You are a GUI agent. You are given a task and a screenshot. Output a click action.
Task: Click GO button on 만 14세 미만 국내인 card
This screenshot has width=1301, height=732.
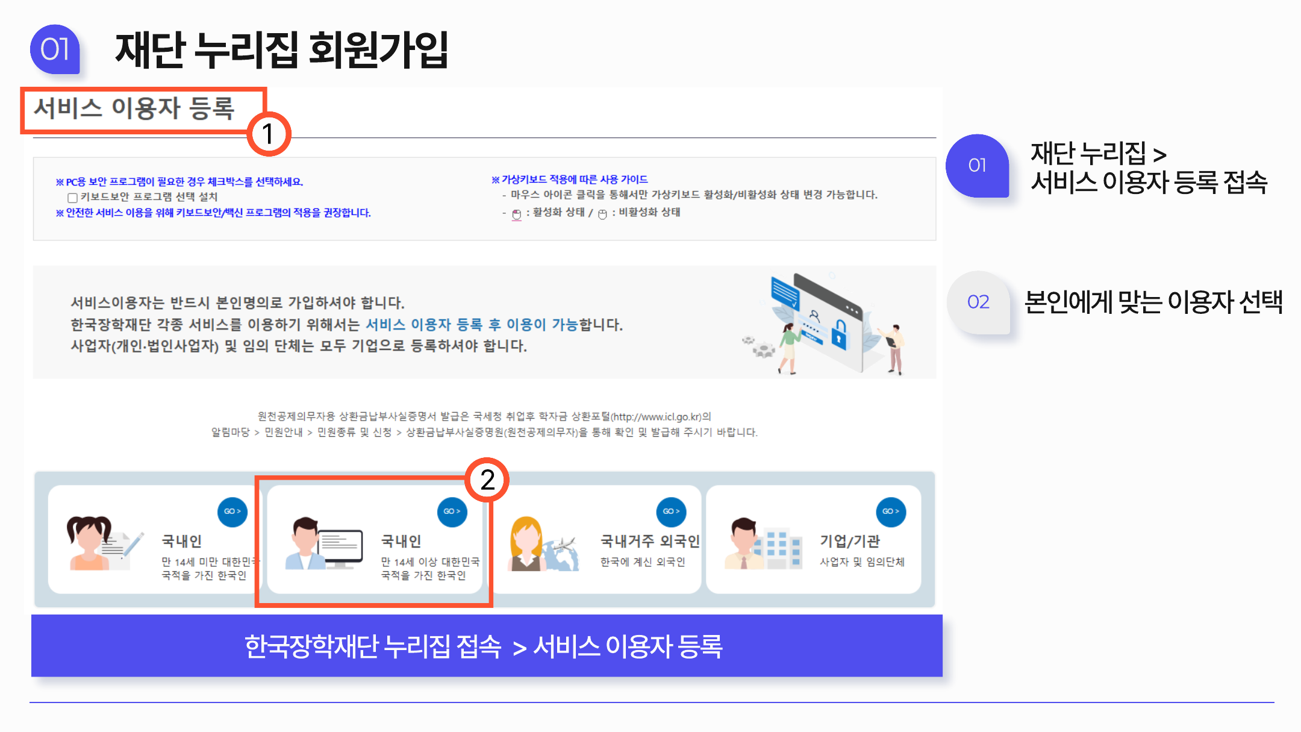pos(232,511)
